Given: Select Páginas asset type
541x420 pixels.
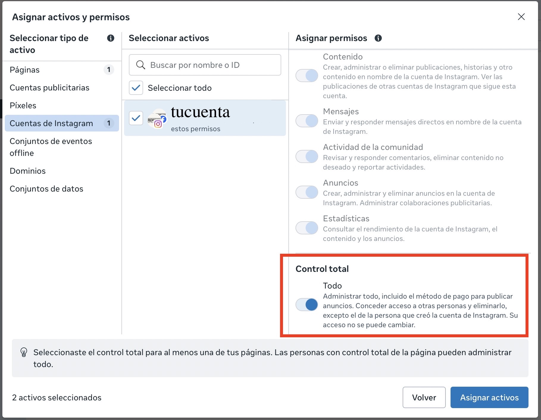Looking at the screenshot, I should [x=25, y=70].
